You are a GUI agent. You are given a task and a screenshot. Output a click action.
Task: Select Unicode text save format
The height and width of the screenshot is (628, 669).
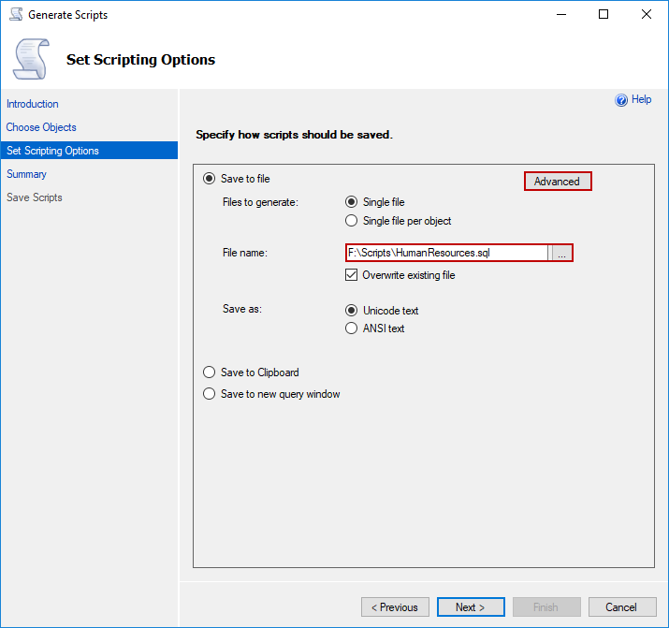click(x=352, y=311)
